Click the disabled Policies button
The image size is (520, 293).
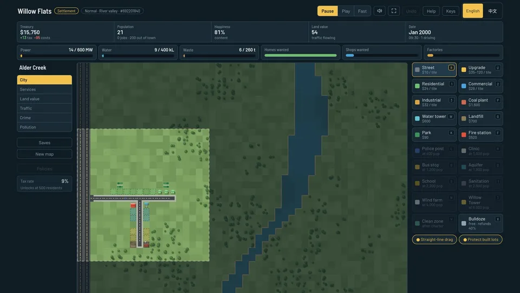pos(44,169)
